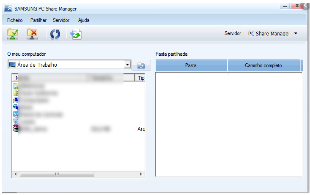Open the Ajuda menu

(84, 20)
